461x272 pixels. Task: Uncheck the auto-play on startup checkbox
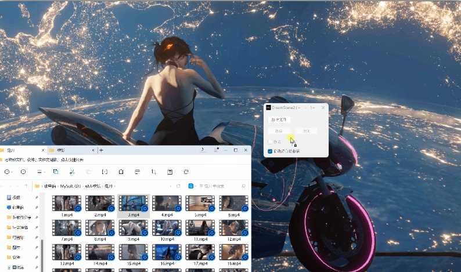pos(270,151)
